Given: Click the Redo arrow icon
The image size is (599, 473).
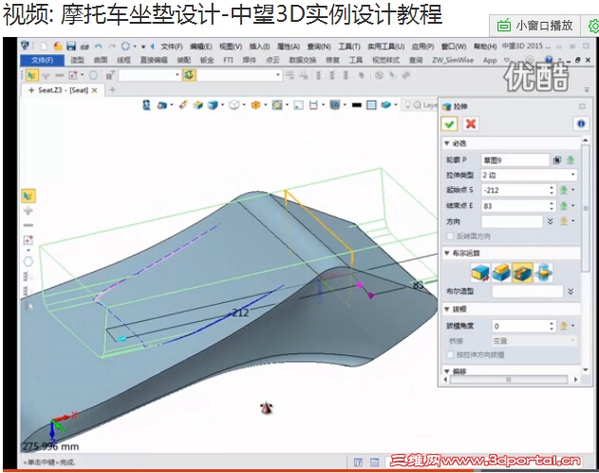Looking at the screenshot, I should click(x=112, y=47).
